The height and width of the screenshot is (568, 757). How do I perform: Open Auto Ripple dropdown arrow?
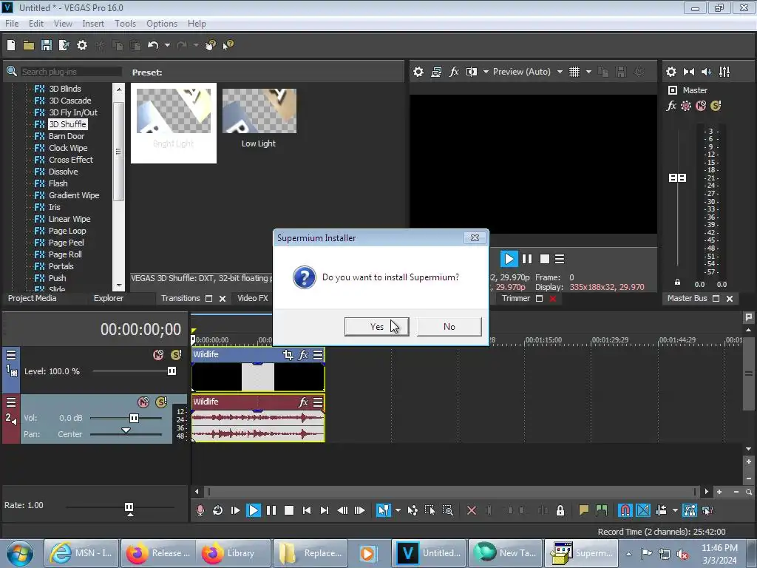pos(675,510)
